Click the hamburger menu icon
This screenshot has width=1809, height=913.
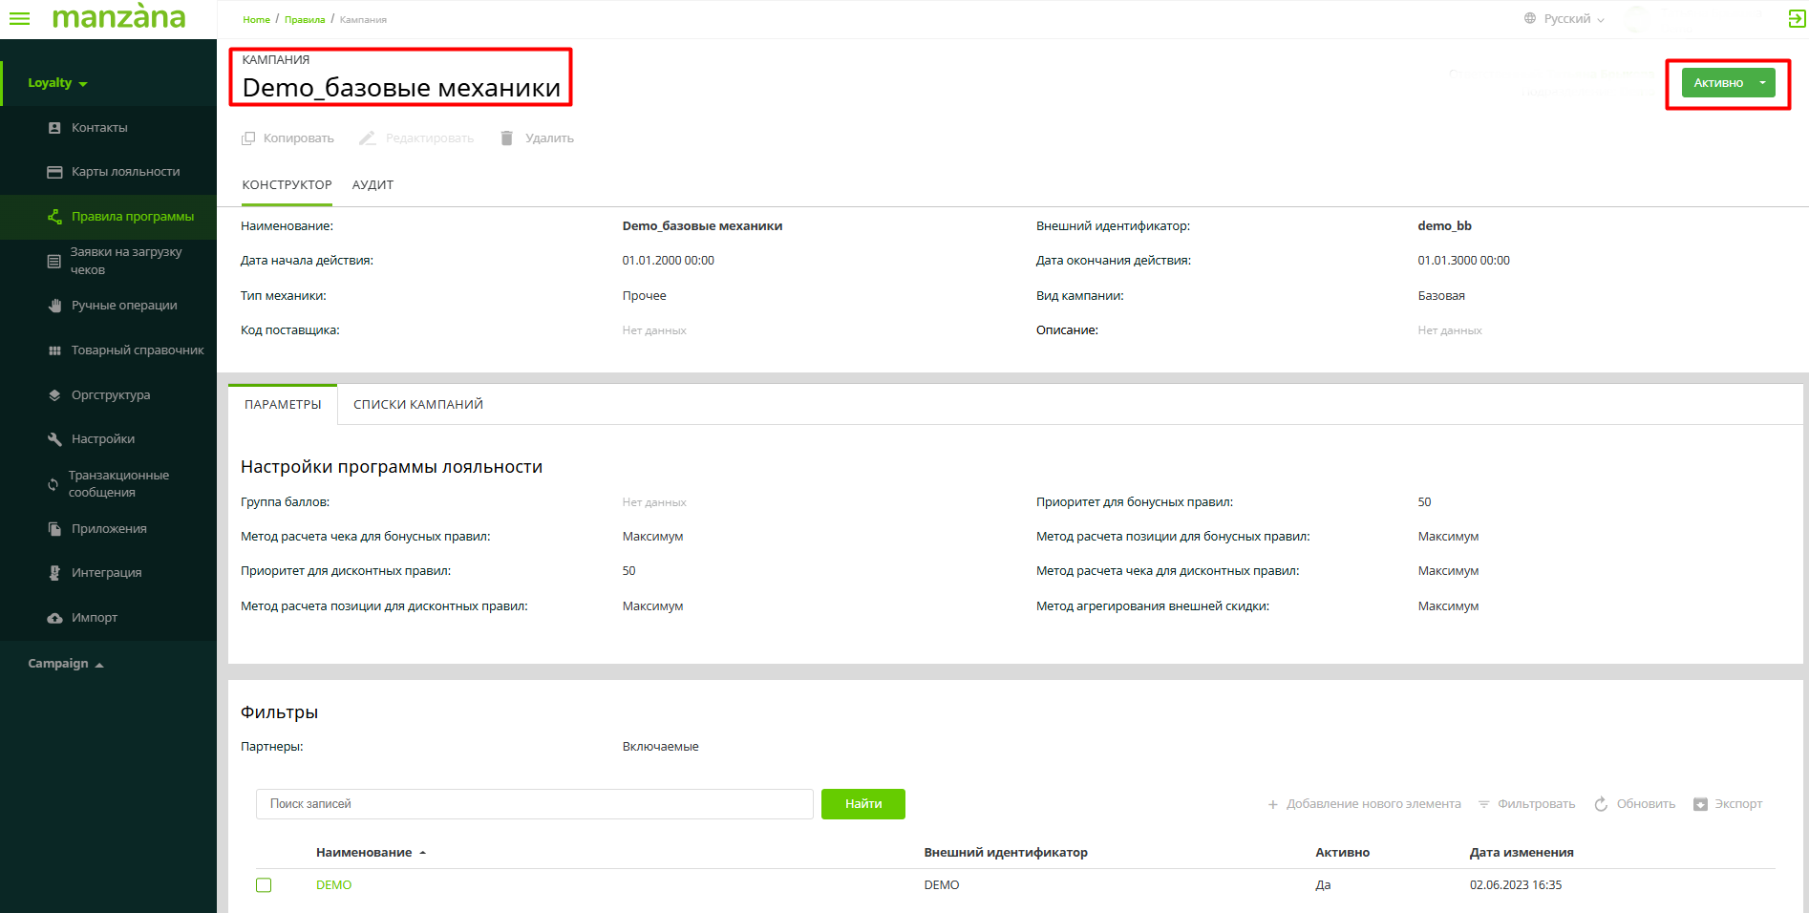tap(19, 18)
